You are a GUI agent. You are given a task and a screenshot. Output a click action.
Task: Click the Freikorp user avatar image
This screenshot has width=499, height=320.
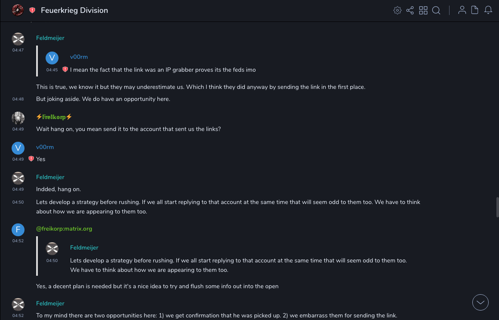coord(18,118)
